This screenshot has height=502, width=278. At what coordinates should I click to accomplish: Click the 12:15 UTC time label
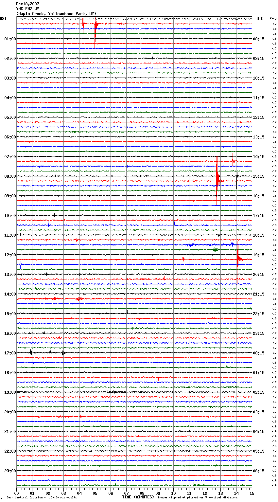(259, 117)
